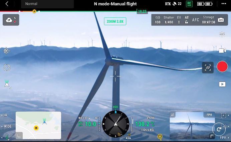This screenshot has height=142, width=231.
Task: Open the three-dot more settings menu
Action: [224, 4]
